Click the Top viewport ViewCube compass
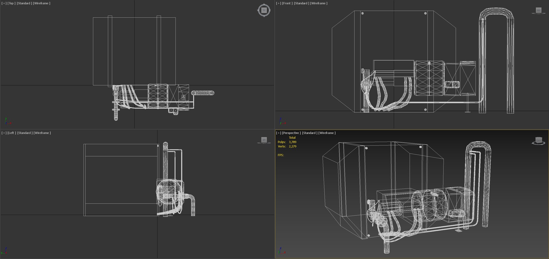 coord(264,10)
